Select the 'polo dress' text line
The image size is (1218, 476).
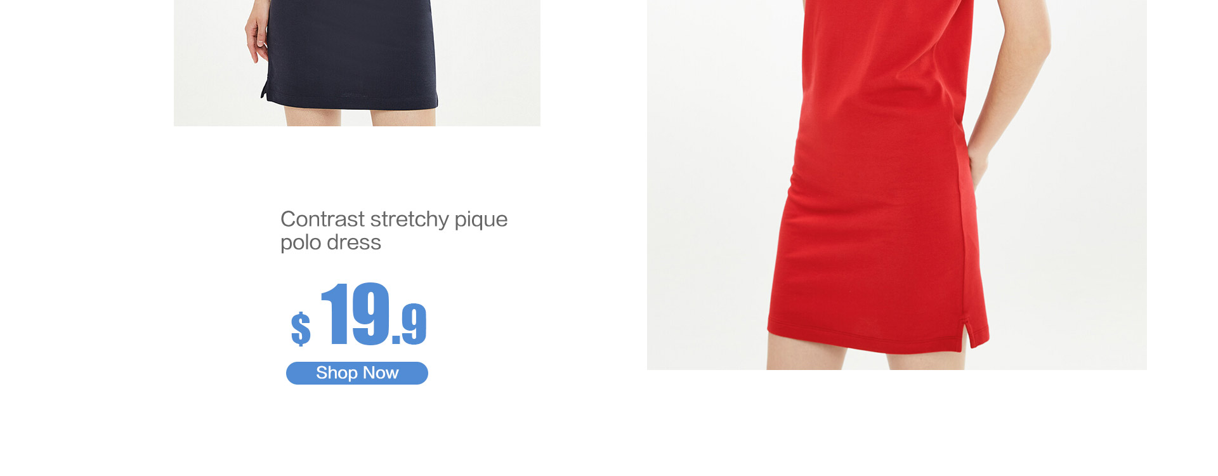point(331,242)
